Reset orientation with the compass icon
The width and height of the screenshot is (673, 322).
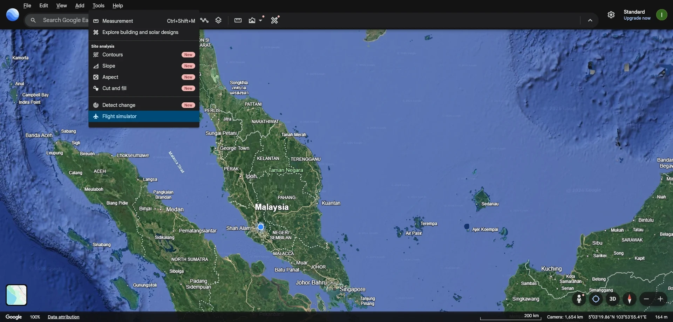coord(630,299)
